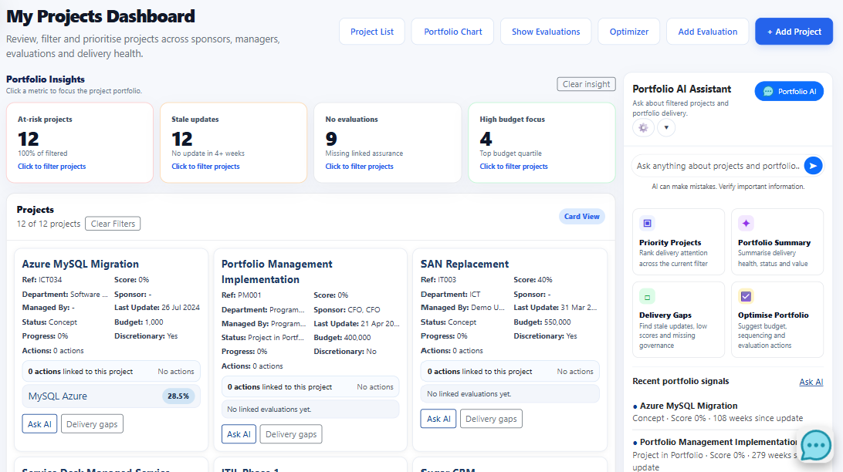The height and width of the screenshot is (472, 843).
Task: Filter by the At-risk projects metric
Action: tap(80, 143)
